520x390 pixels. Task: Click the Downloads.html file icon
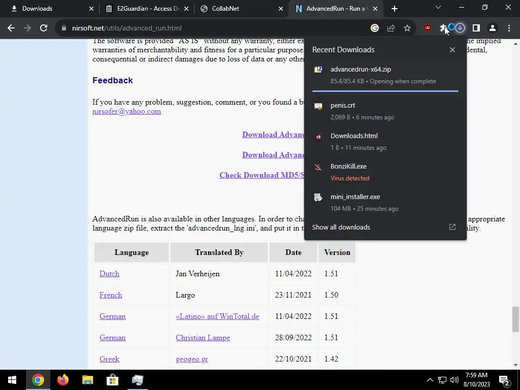click(318, 136)
